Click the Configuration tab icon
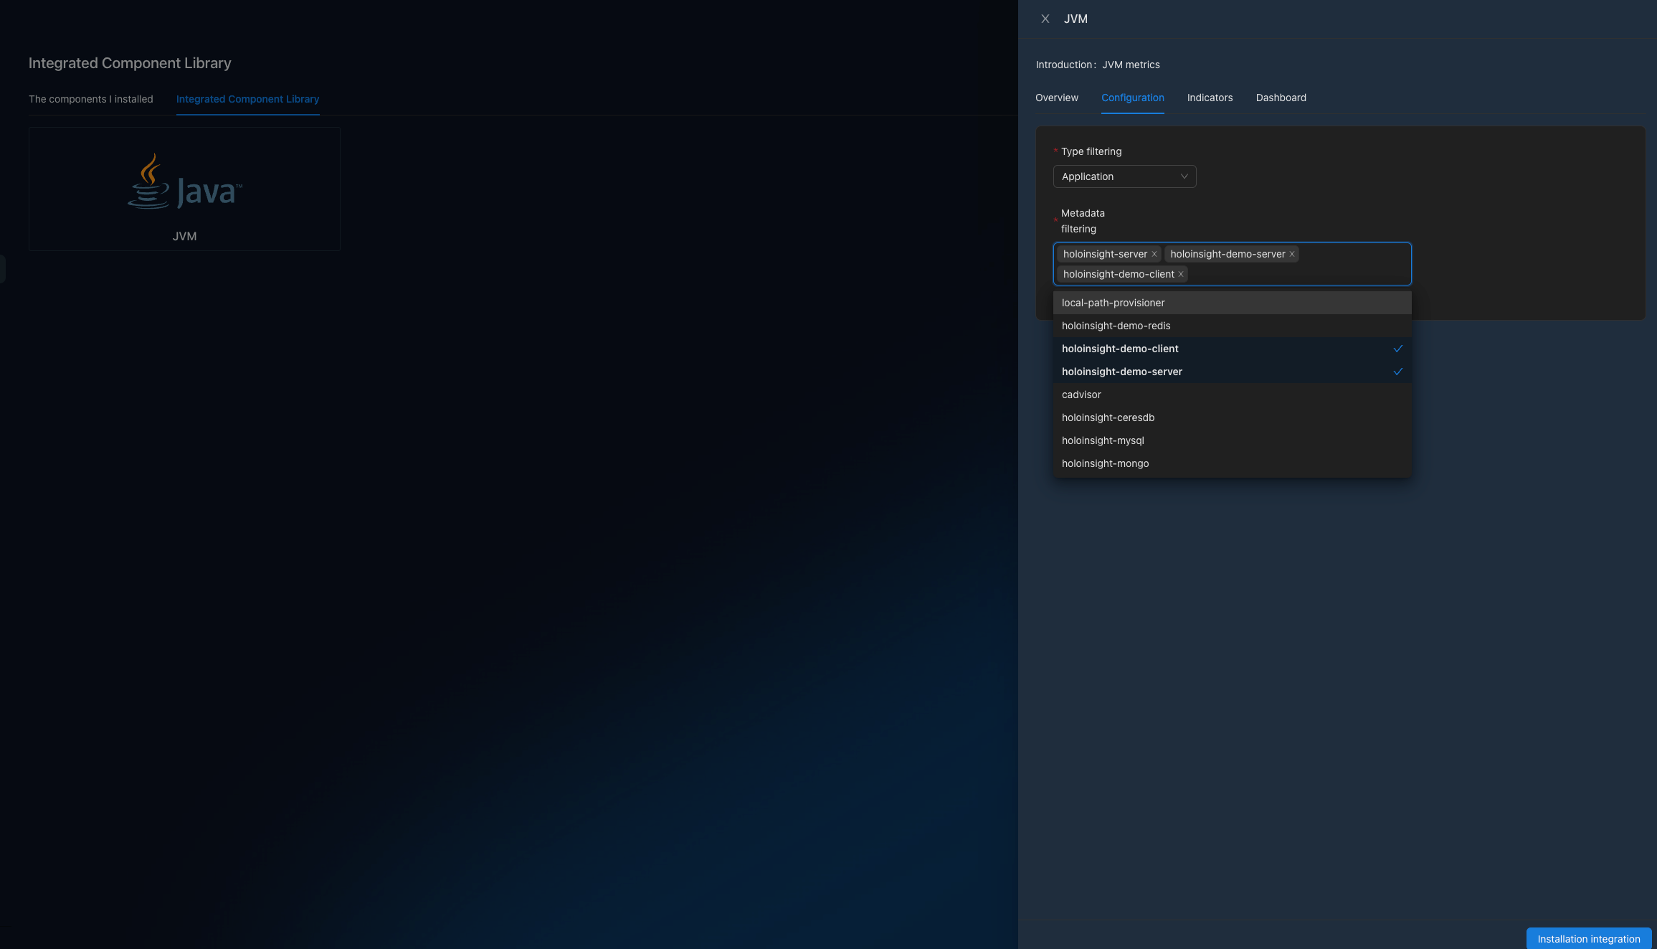This screenshot has height=949, width=1657. (1132, 98)
